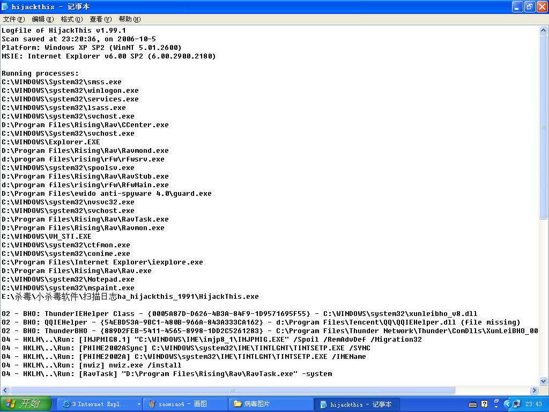The height and width of the screenshot is (412, 549).
Task: Click the horizontal scrollbar thumb
Action: coord(233,390)
